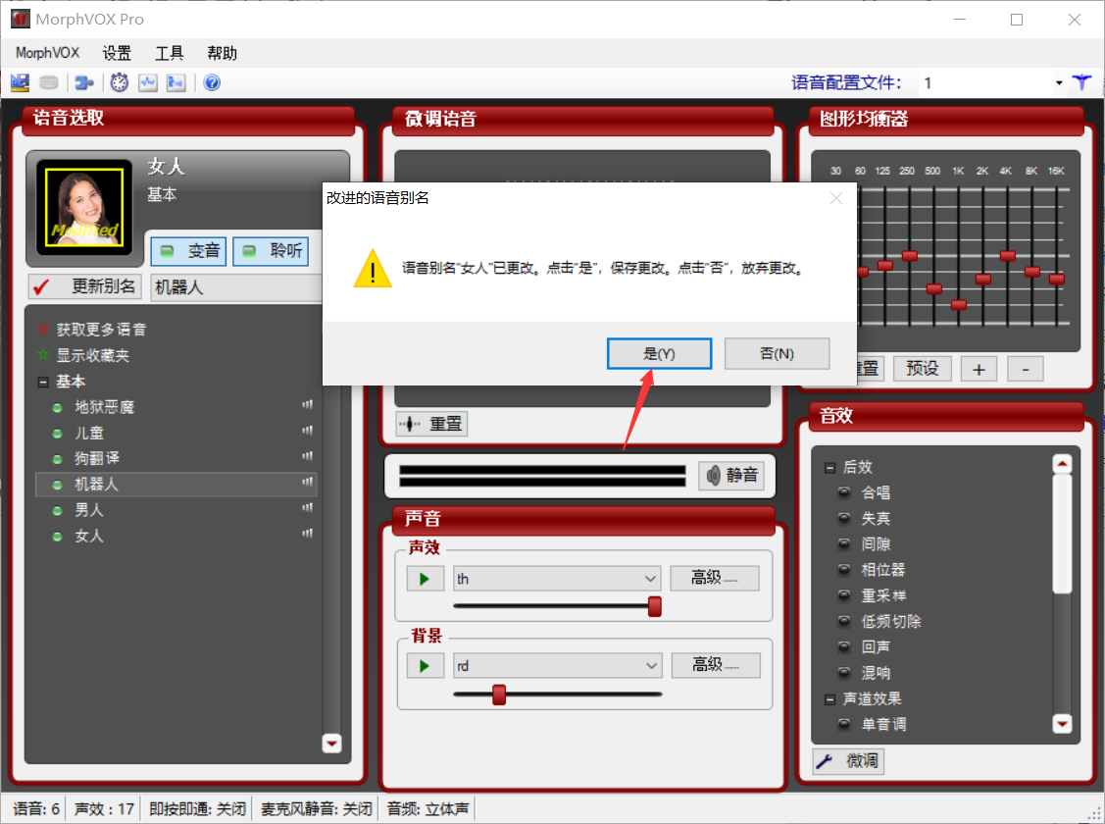
Task: Enable the 低频切除 effect
Action: point(844,621)
